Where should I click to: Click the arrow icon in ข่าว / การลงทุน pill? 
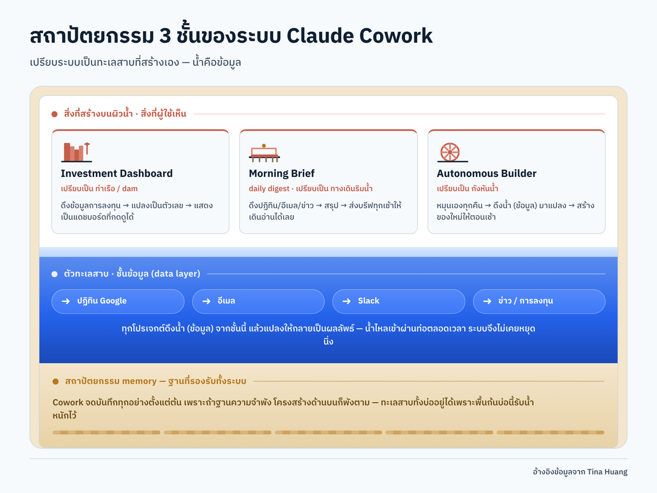click(x=487, y=301)
